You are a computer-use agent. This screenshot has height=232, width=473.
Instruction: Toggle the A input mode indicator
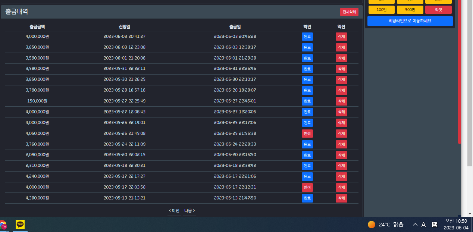[423, 225]
